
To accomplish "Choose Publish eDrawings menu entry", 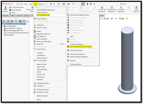I will pos(83,50).
